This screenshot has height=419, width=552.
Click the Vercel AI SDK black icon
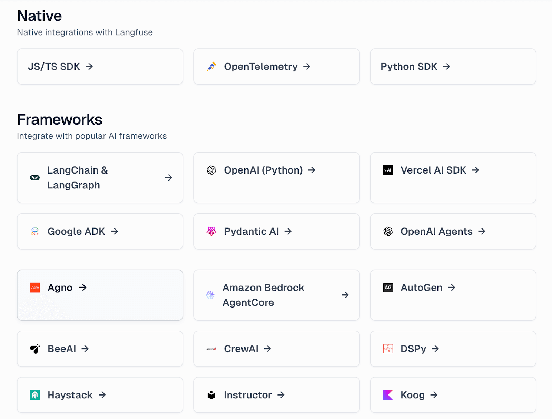click(x=388, y=170)
